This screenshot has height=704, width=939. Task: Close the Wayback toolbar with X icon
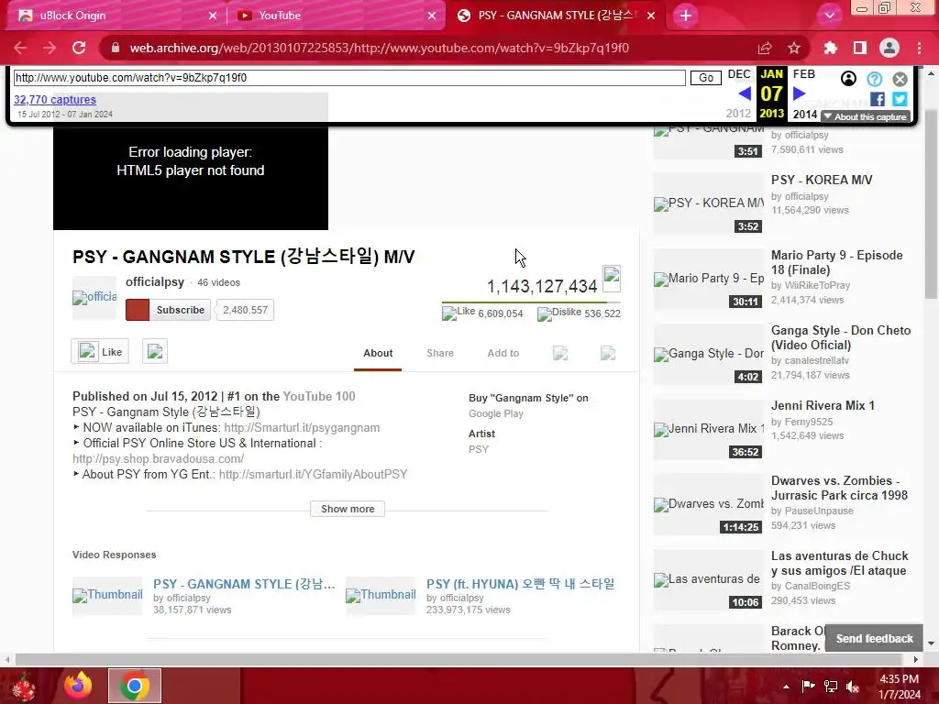pyautogui.click(x=900, y=79)
